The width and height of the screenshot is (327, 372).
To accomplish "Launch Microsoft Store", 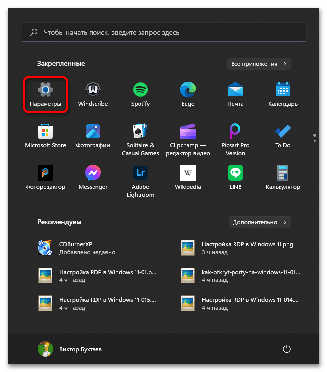I will point(46,136).
